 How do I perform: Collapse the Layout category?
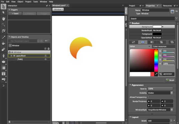point(130,117)
